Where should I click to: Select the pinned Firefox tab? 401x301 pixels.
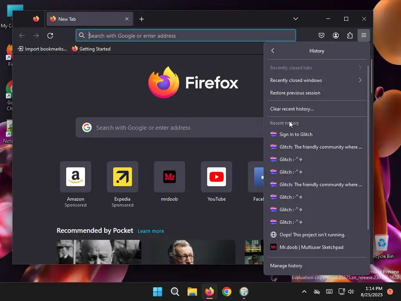coord(36,19)
